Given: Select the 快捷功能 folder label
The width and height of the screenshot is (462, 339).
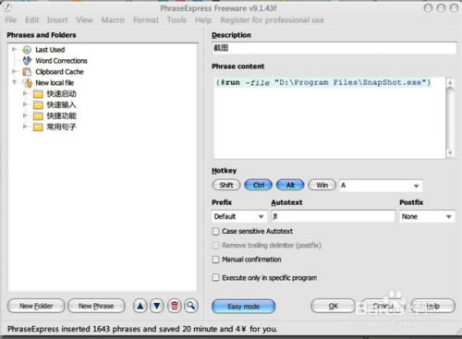Looking at the screenshot, I should (x=61, y=116).
